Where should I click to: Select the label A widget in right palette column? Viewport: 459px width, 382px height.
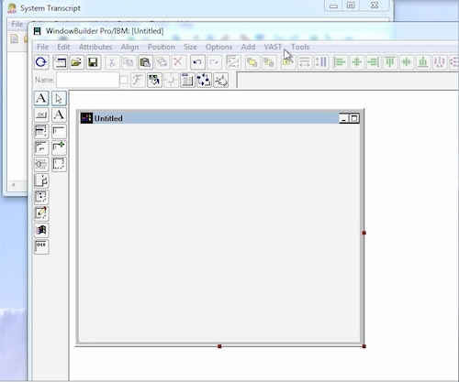[x=59, y=115]
